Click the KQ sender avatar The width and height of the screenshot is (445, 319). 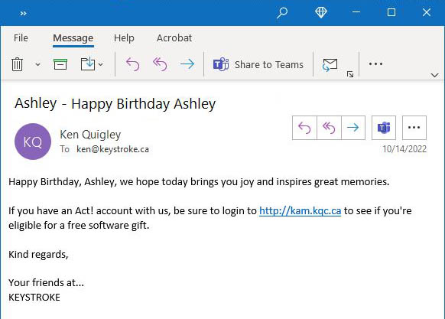point(33,142)
